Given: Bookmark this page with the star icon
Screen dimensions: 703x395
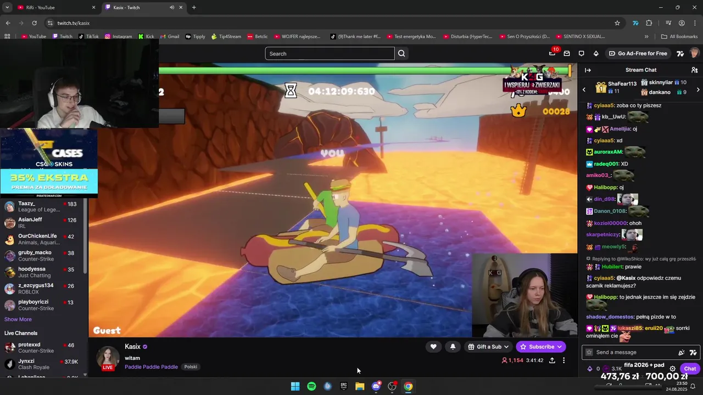Looking at the screenshot, I should click(617, 23).
